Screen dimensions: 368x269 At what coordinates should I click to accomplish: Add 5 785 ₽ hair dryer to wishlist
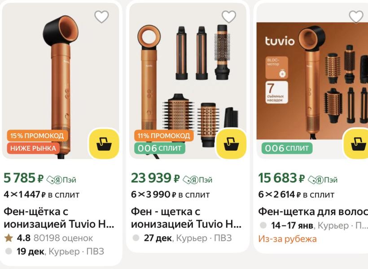101,17
